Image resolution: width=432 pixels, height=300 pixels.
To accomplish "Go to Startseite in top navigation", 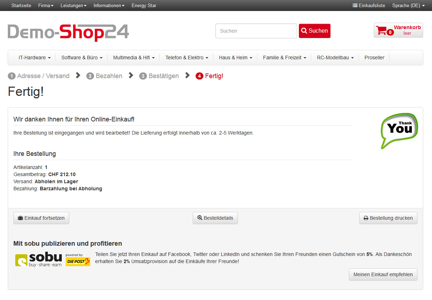I will [21, 5].
